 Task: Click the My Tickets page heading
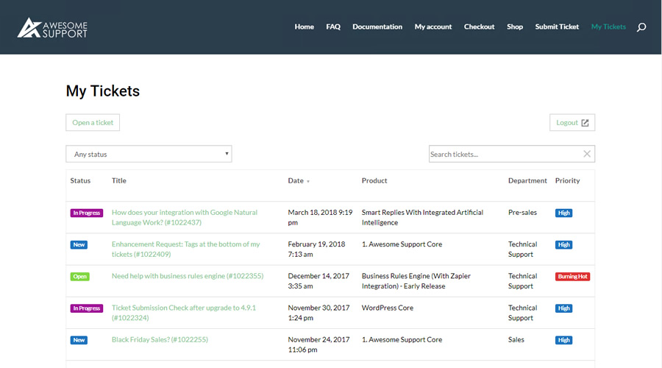[102, 91]
